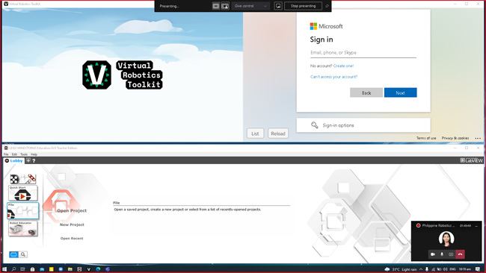Open the lobby help question mark

[x=34, y=161]
